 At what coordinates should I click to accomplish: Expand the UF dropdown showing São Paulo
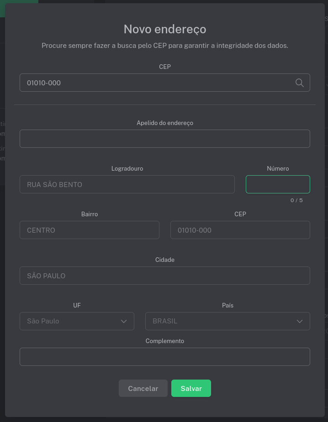(77, 321)
